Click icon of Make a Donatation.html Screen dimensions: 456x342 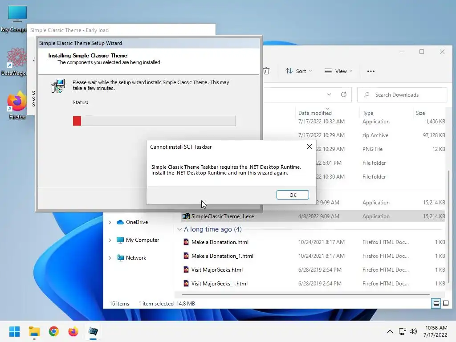pos(186,242)
